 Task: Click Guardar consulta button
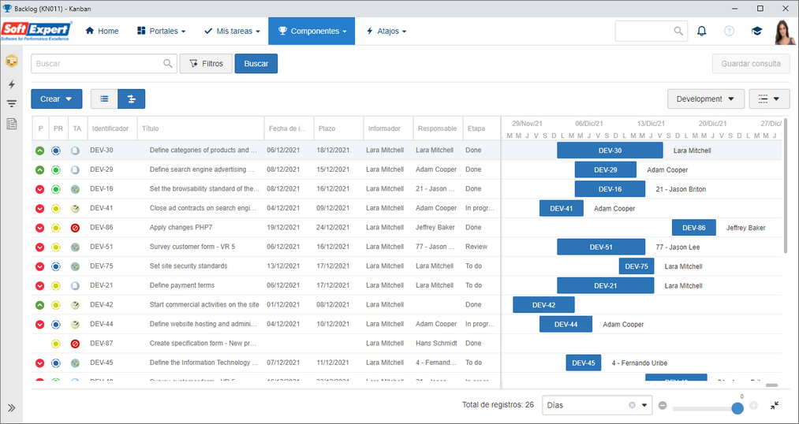pos(751,64)
